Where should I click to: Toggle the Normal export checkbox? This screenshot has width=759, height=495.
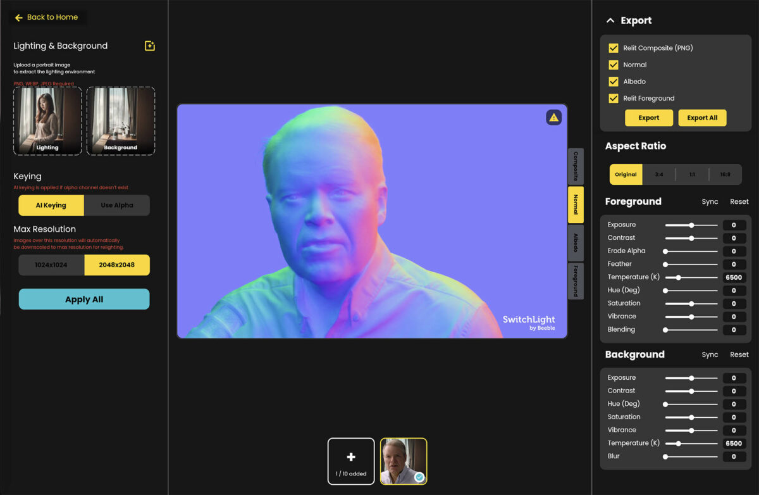(613, 65)
